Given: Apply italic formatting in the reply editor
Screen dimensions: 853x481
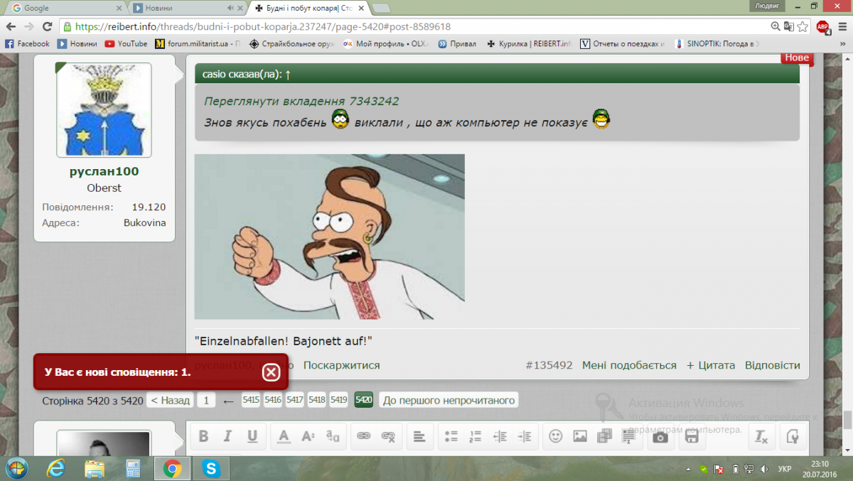Looking at the screenshot, I should pos(227,436).
